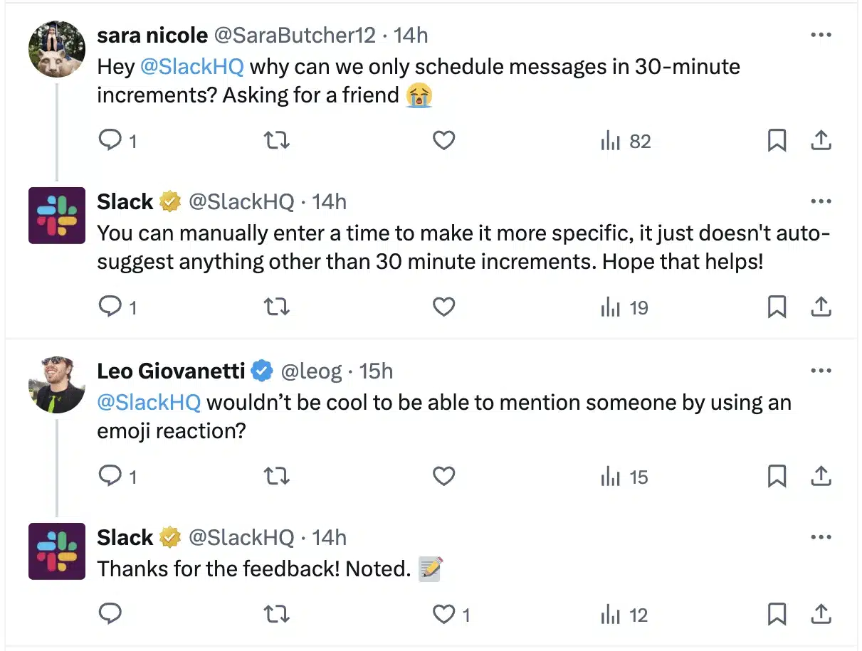This screenshot has height=651, width=862.
Task: Toggle bookmark on sara nicole's tweet
Action: [777, 140]
